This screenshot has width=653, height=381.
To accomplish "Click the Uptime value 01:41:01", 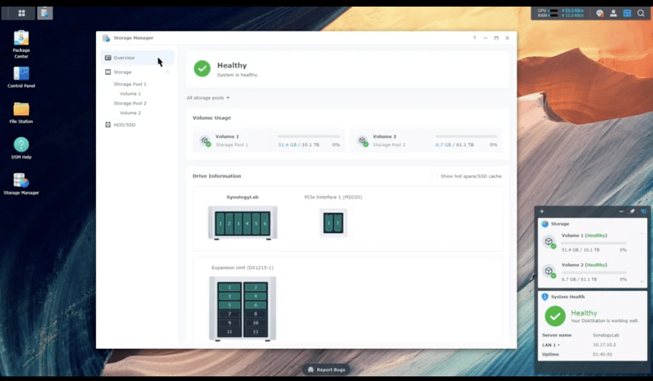I will tap(602, 354).
